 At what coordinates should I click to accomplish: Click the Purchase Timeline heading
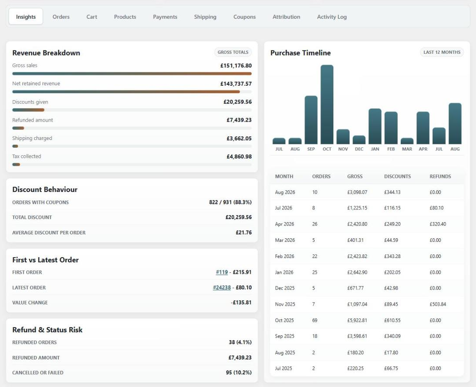(301, 53)
